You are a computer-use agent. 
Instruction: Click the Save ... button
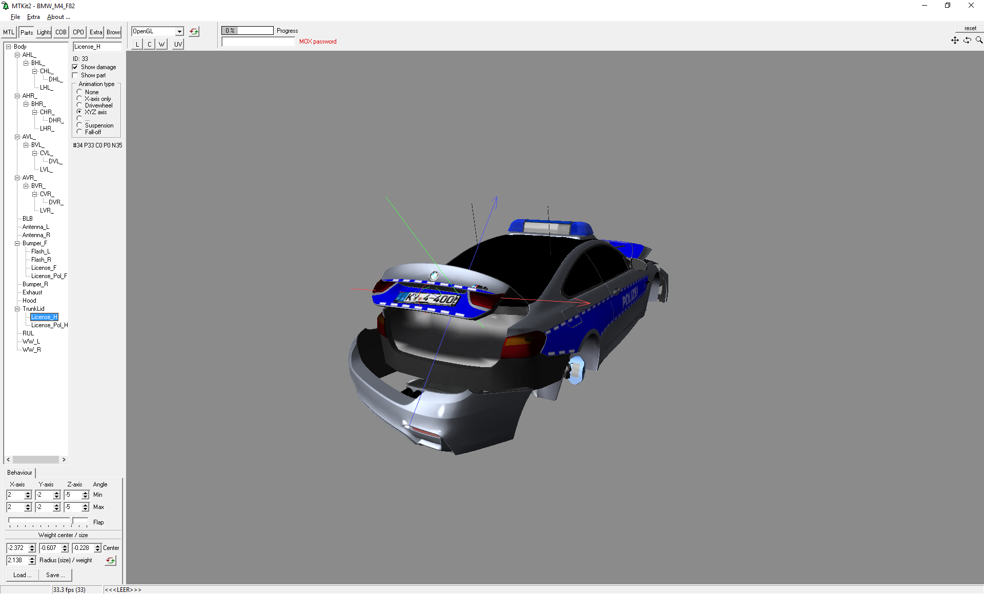click(x=55, y=575)
